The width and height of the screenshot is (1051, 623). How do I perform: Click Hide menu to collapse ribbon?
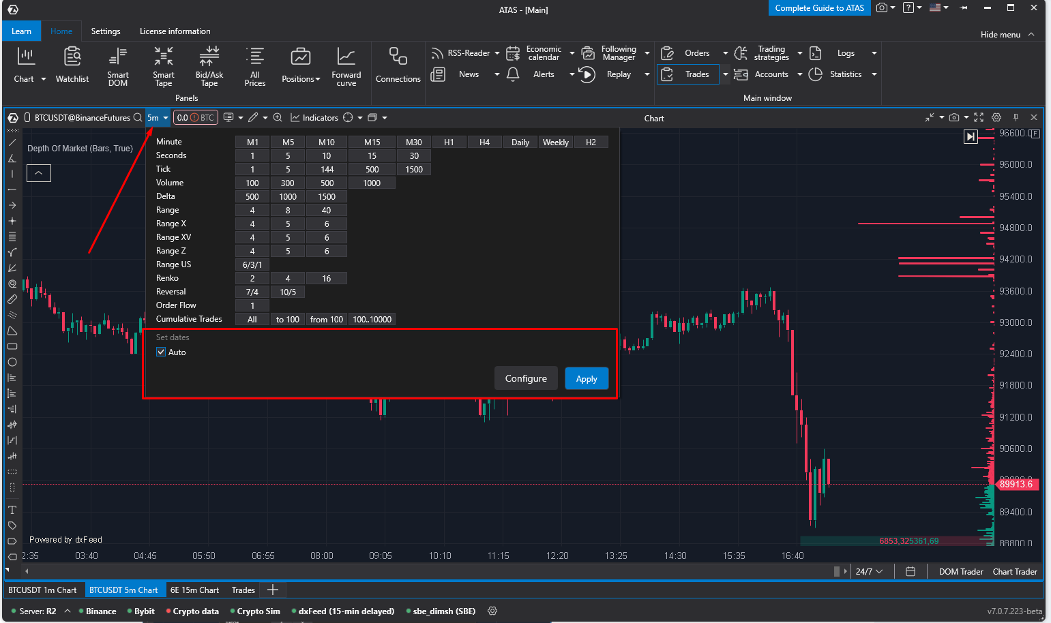(1007, 35)
